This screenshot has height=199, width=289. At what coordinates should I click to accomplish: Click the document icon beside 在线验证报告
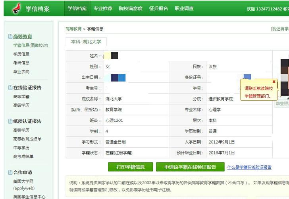[x=10, y=88]
